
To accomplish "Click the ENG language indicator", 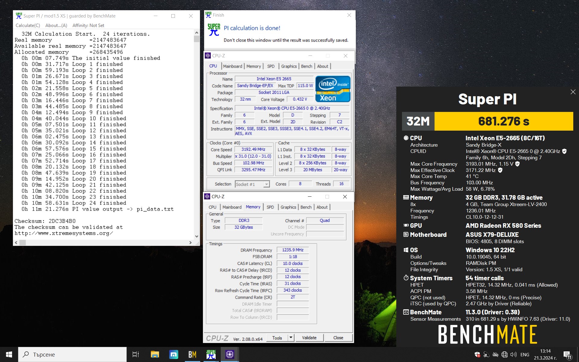I will click(525, 354).
